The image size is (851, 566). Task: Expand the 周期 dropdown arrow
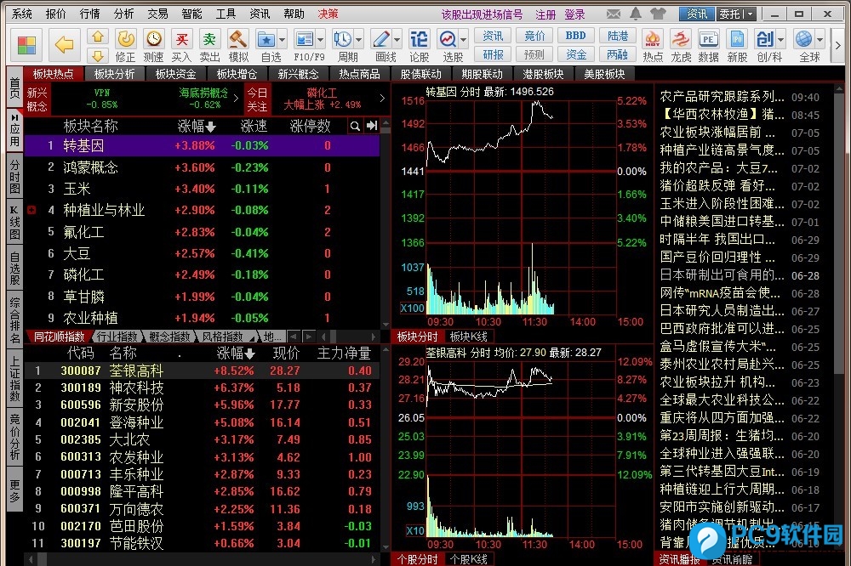coord(359,39)
